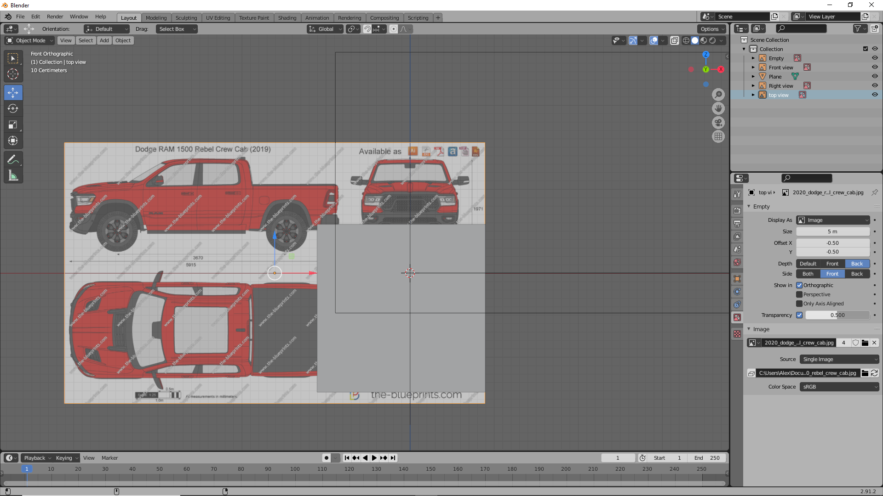Image resolution: width=883 pixels, height=496 pixels.
Task: Open the Object properties tab
Action: [x=737, y=279]
